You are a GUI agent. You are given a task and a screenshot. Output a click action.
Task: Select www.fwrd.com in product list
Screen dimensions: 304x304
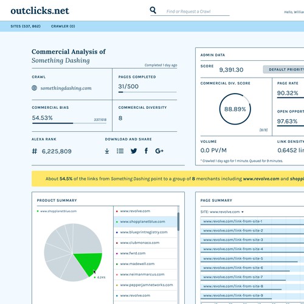pos(145,254)
